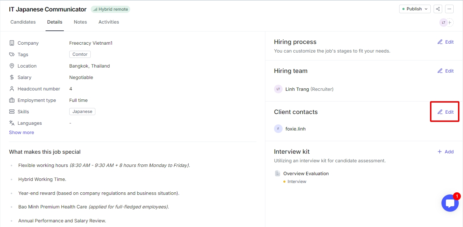Screen dimensions: 463x227
Task: Edit the Client contacts
Action: (x=445, y=112)
